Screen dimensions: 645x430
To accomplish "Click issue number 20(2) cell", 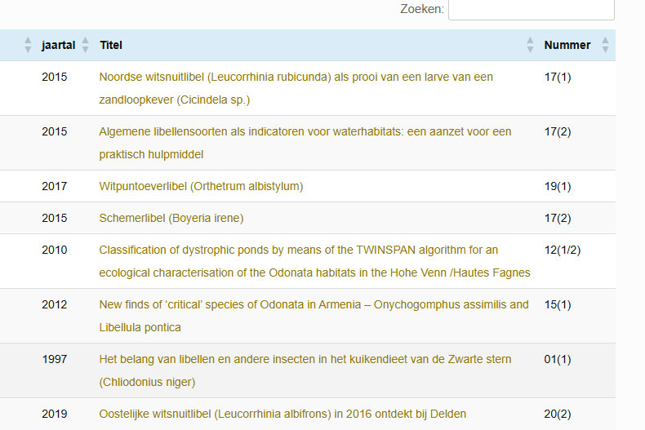I will pyautogui.click(x=558, y=414).
